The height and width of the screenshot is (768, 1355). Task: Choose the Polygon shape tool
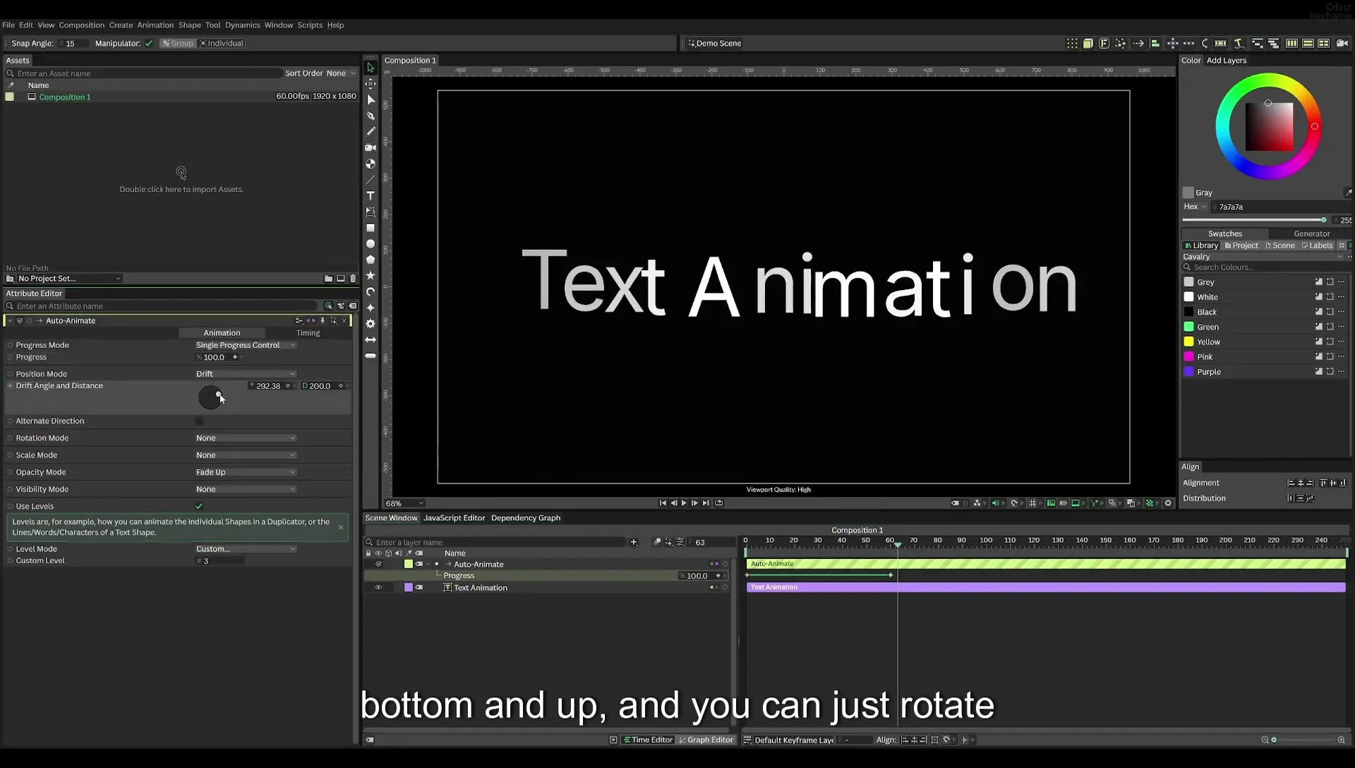click(x=371, y=260)
